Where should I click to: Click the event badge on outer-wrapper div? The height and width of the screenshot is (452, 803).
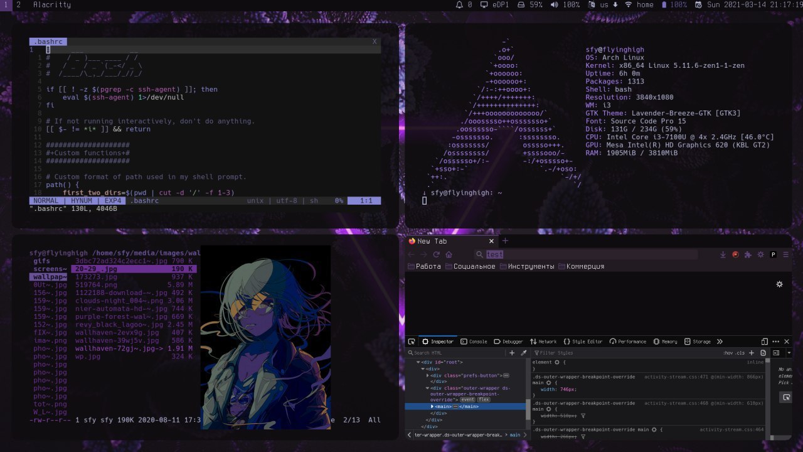(x=468, y=399)
